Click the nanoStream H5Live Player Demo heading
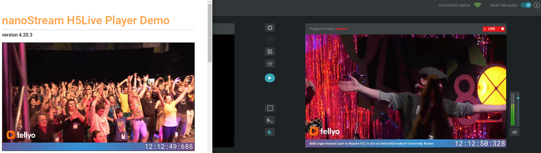The width and height of the screenshot is (541, 153). tap(86, 20)
